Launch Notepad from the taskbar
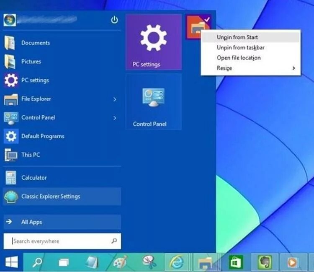This screenshot has height=272, width=314. pyautogui.click(x=92, y=262)
